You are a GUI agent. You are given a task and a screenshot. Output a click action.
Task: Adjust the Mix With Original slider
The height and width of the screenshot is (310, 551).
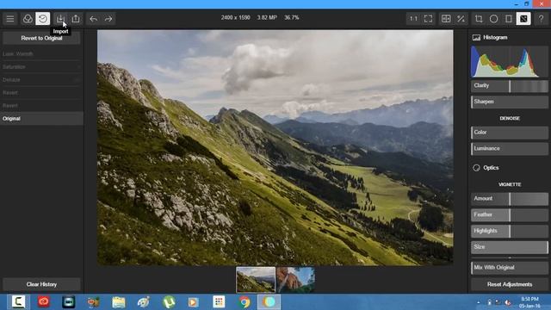[510, 268]
